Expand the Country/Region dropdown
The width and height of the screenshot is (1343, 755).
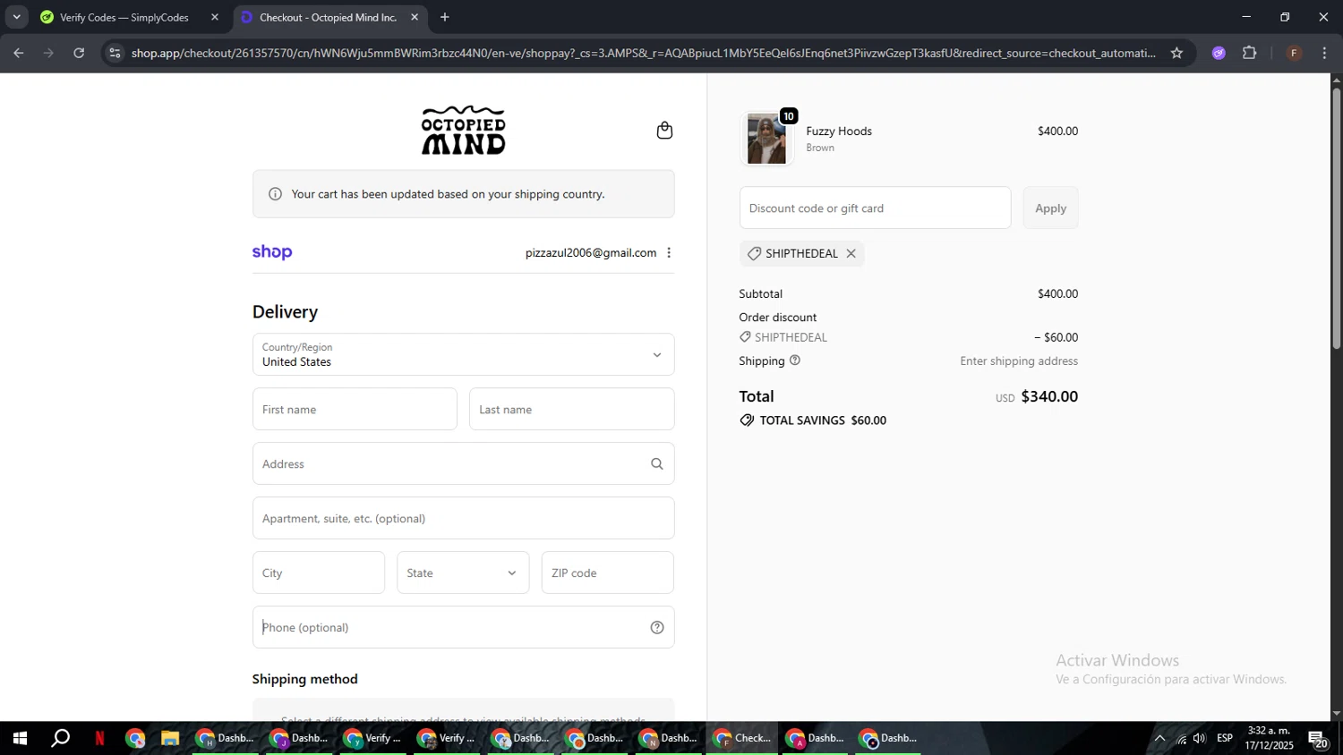(463, 354)
